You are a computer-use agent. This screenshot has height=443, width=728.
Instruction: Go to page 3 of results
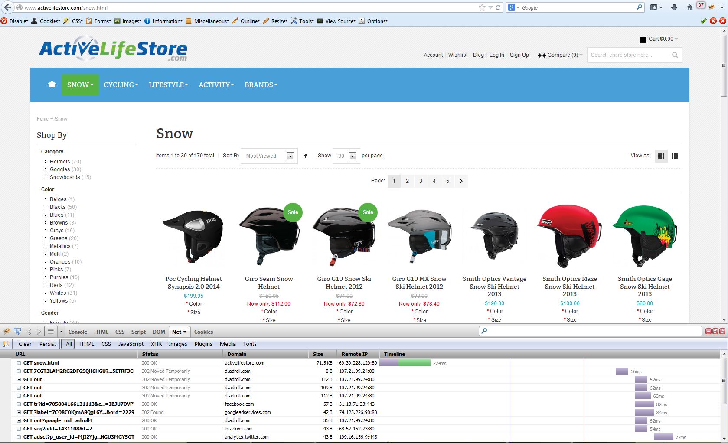(421, 181)
